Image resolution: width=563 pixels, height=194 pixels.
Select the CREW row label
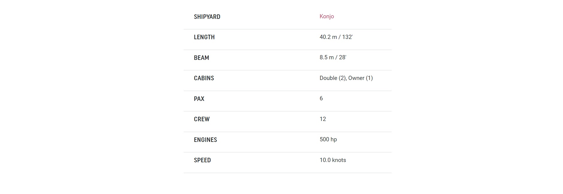coord(202,119)
